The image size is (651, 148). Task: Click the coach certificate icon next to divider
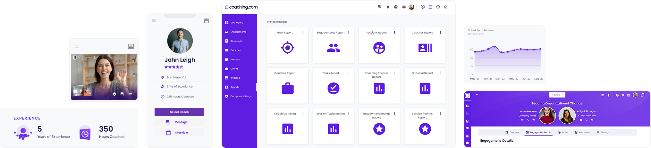[423, 7]
